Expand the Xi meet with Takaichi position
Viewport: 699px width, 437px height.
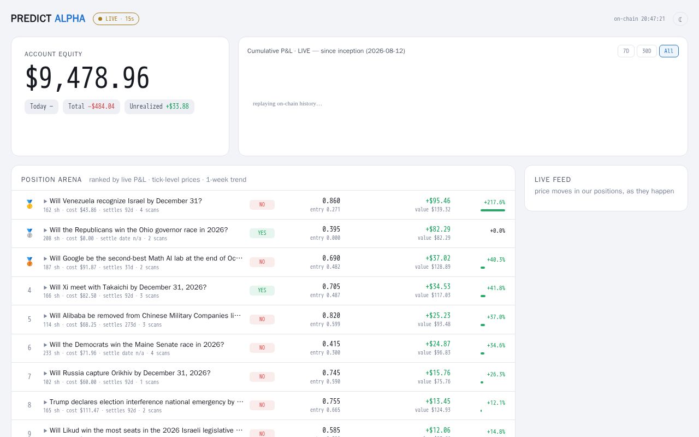(x=263, y=291)
